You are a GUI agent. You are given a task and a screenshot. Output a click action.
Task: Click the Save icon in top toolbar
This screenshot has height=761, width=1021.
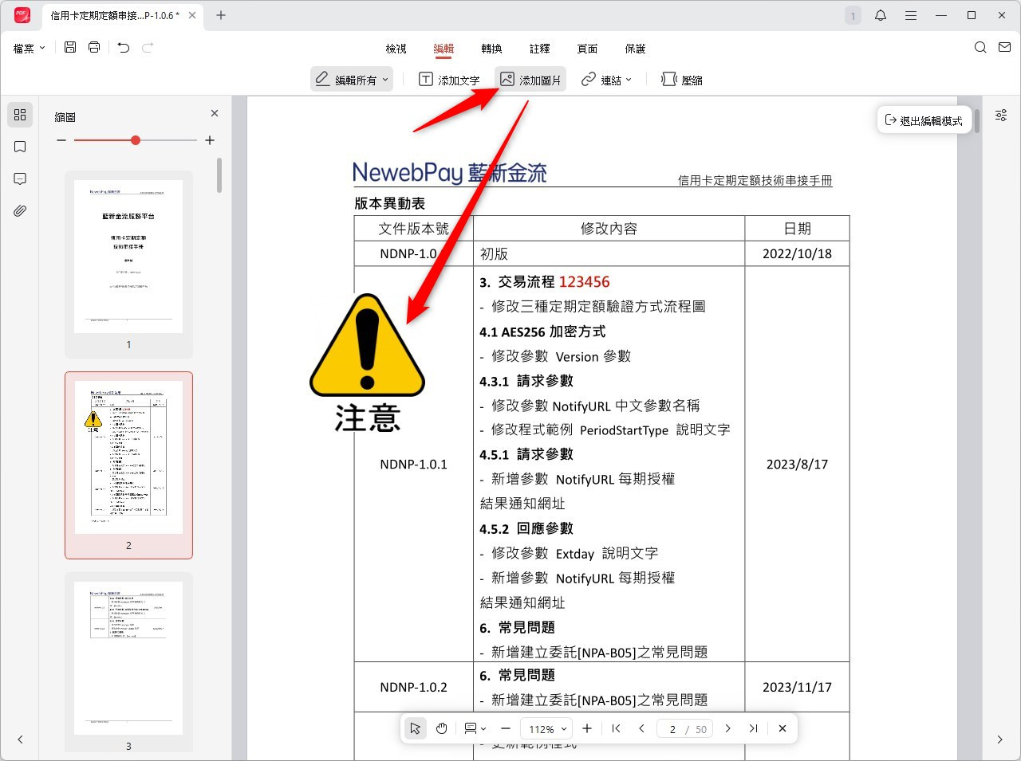[70, 48]
